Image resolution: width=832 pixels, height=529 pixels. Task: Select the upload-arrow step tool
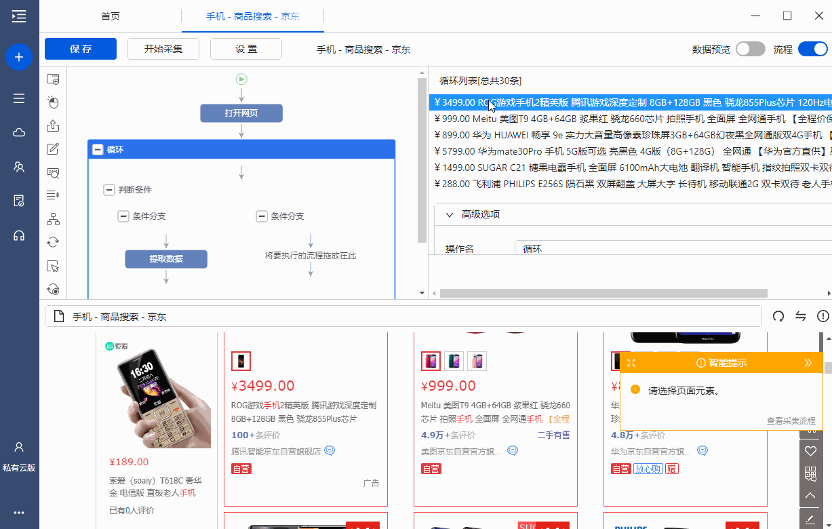coord(53,125)
